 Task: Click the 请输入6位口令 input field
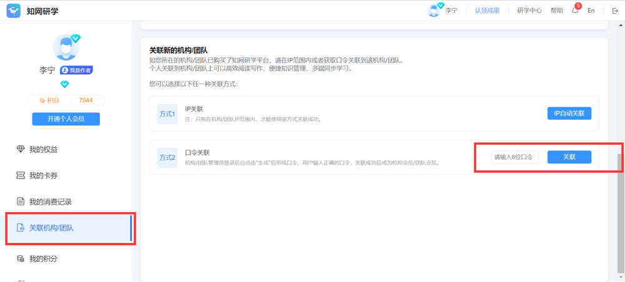coord(515,157)
